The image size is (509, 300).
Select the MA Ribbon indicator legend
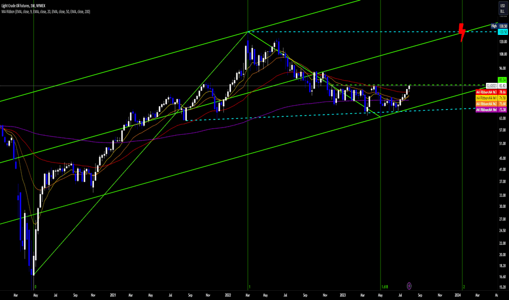[x=46, y=11]
